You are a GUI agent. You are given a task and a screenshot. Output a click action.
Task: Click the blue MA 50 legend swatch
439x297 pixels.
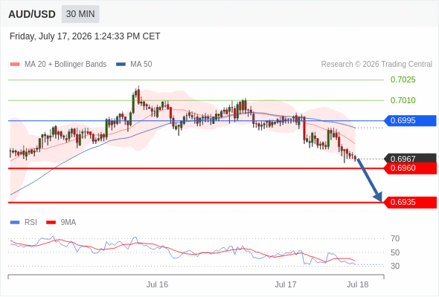tap(121, 65)
